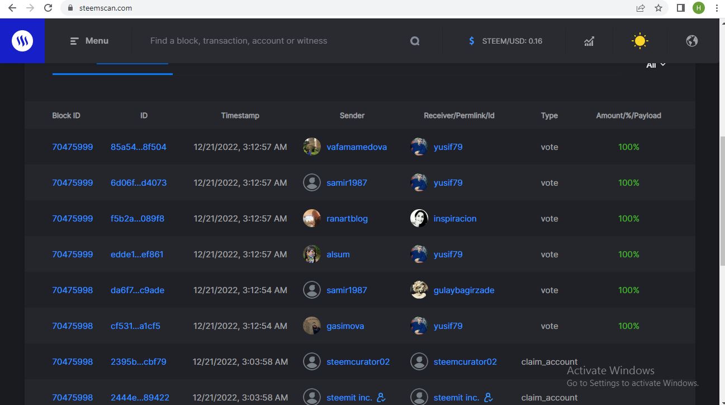Open transaction 85a54...8f504
This screenshot has height=405, width=725.
139,147
